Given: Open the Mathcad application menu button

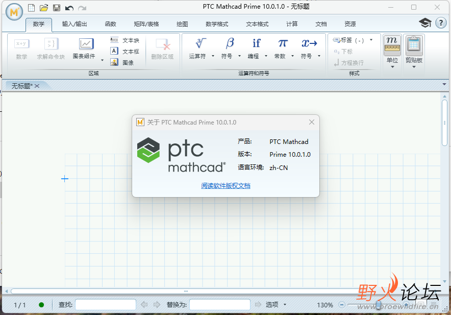Looking at the screenshot, I should pos(14,12).
